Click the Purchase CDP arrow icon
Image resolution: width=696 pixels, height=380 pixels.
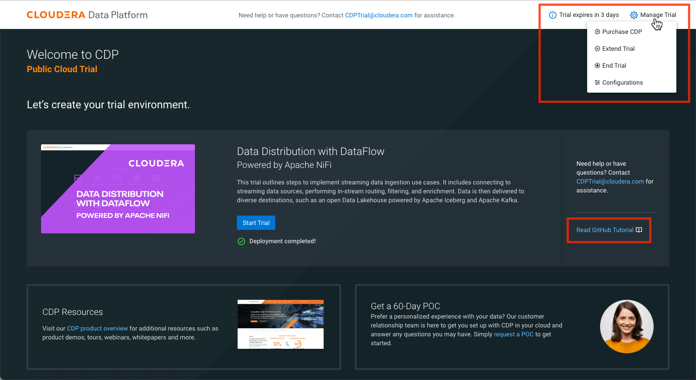[x=597, y=32]
